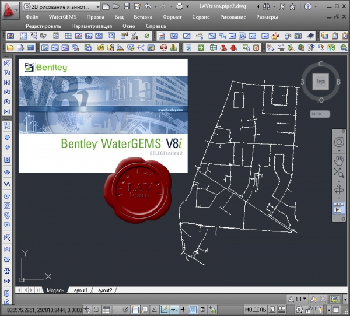The image size is (350, 316).
Task: Click the Favorites star icon in title bar
Action: pyautogui.click(x=292, y=7)
